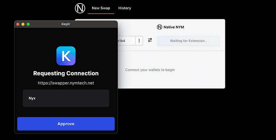Click the swapper.nymtech.net URL text
Screen dimensions: 276x140
pos(66,83)
